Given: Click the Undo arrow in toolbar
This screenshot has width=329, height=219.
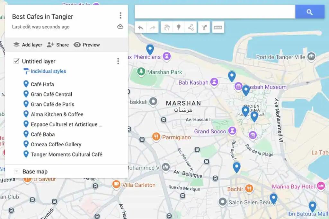Looking at the screenshot, I should click(x=141, y=27).
